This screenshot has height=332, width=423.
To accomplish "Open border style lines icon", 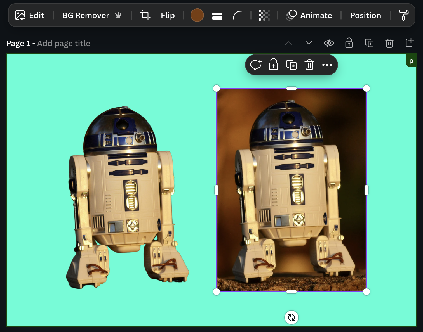I will point(217,15).
